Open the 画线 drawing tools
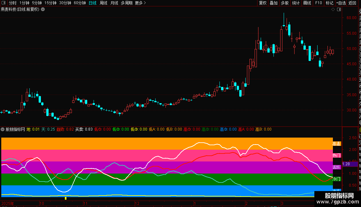The image size is (361, 207). [307, 3]
